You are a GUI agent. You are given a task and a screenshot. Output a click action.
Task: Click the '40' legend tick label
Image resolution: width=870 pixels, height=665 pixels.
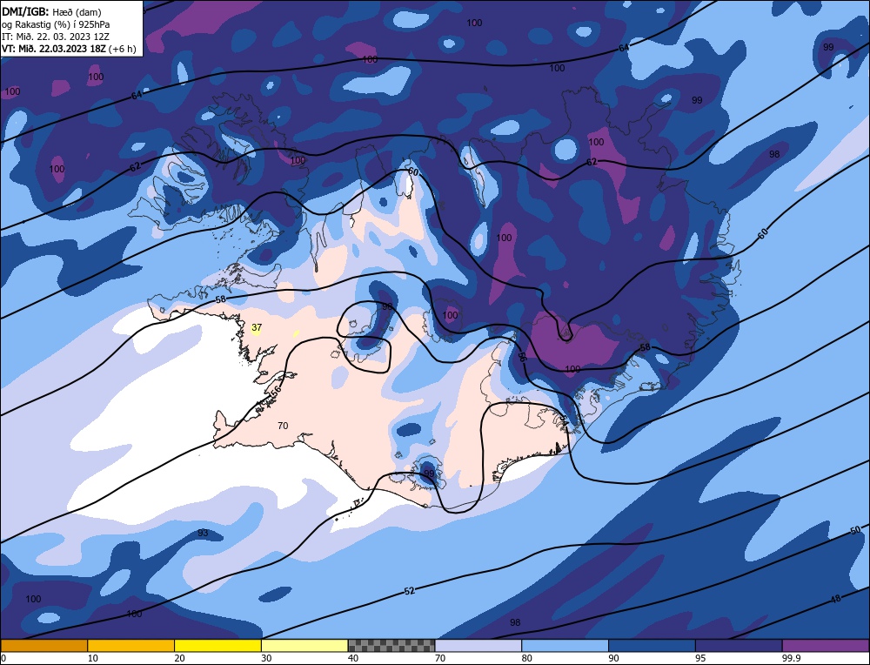click(353, 658)
